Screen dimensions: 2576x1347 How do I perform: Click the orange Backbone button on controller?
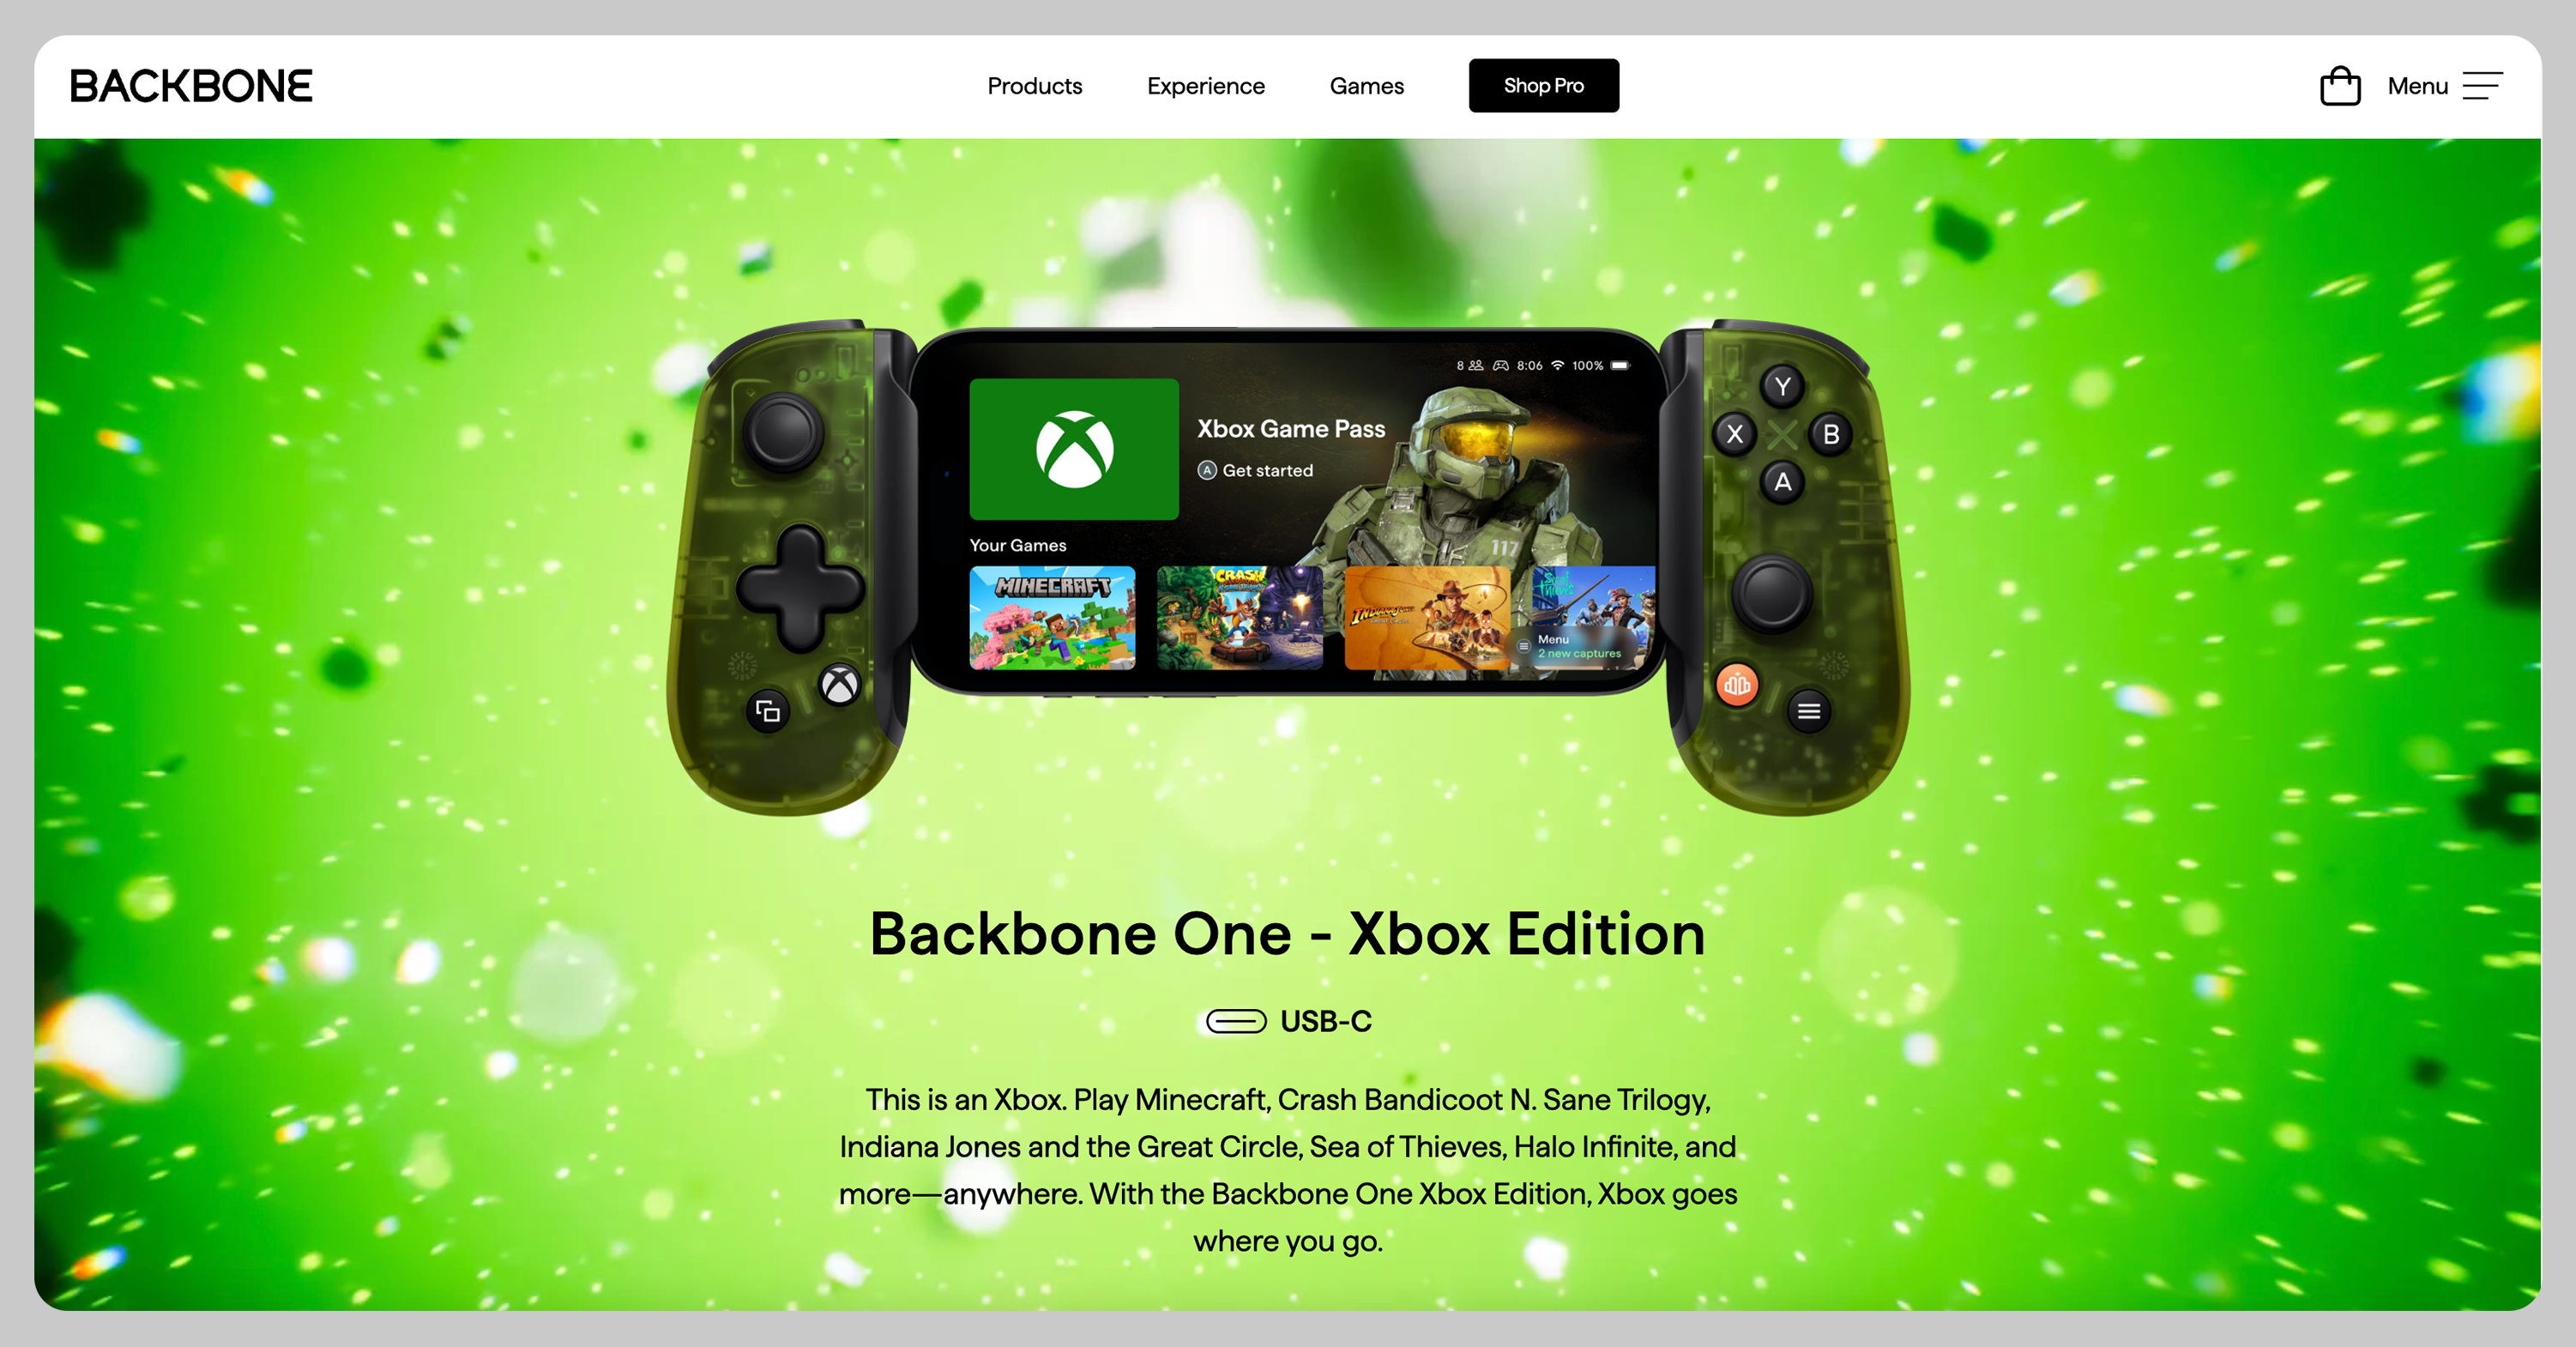tap(1737, 685)
